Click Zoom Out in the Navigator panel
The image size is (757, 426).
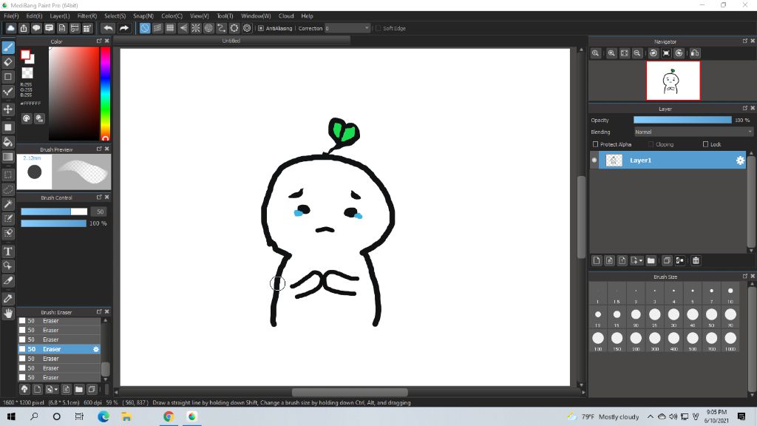point(637,53)
